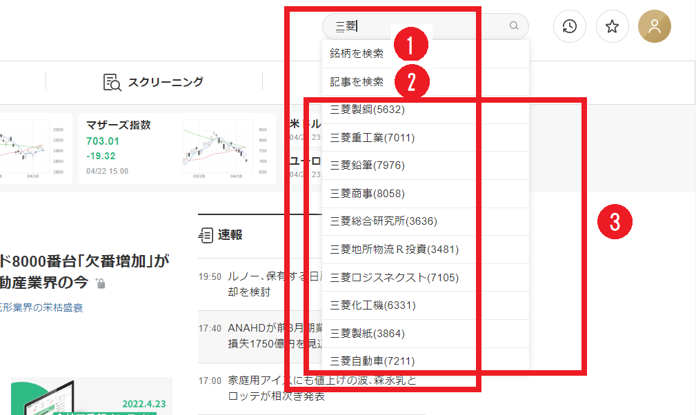The image size is (696, 415).
Task: Open the blue link ending 業界の栄枯盛衰
Action: [41, 307]
